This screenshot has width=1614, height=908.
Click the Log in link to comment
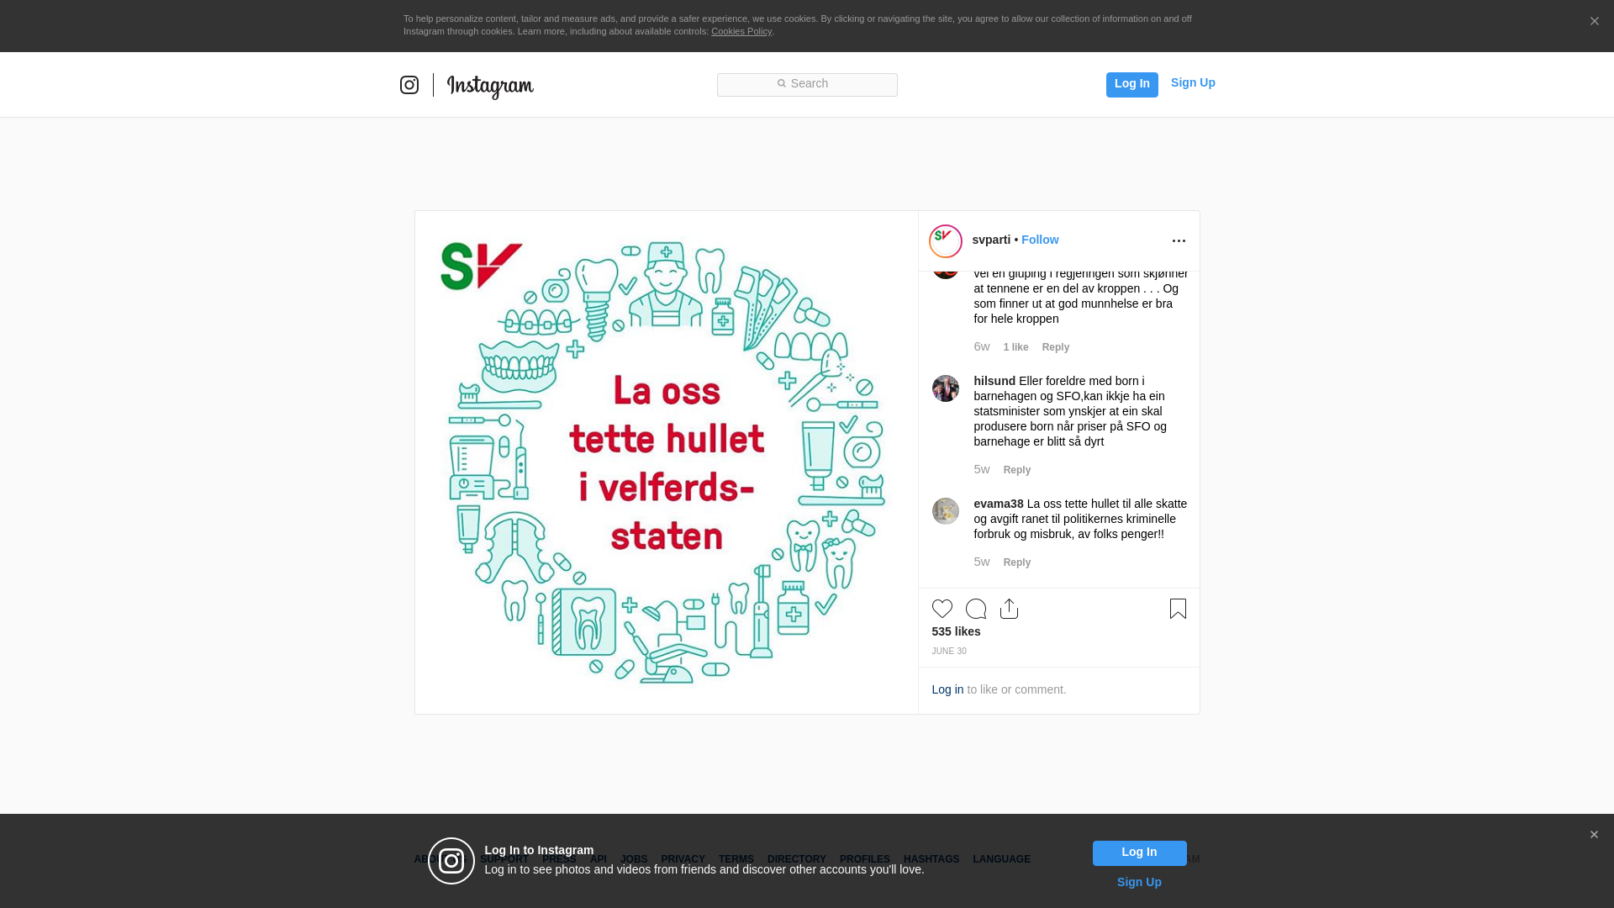coord(947,689)
